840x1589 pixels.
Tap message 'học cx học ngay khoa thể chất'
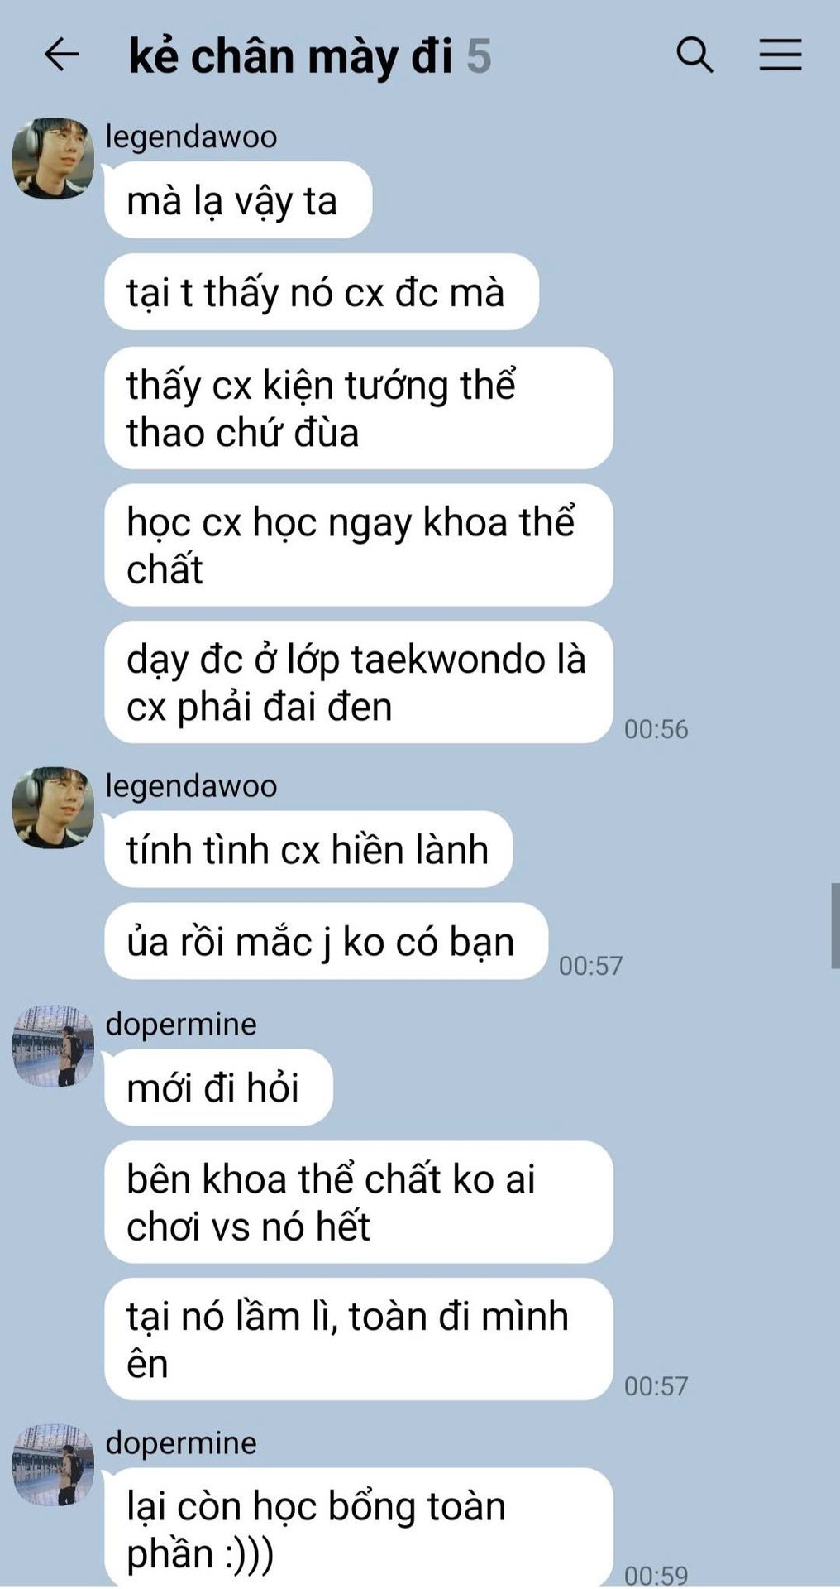coord(359,545)
